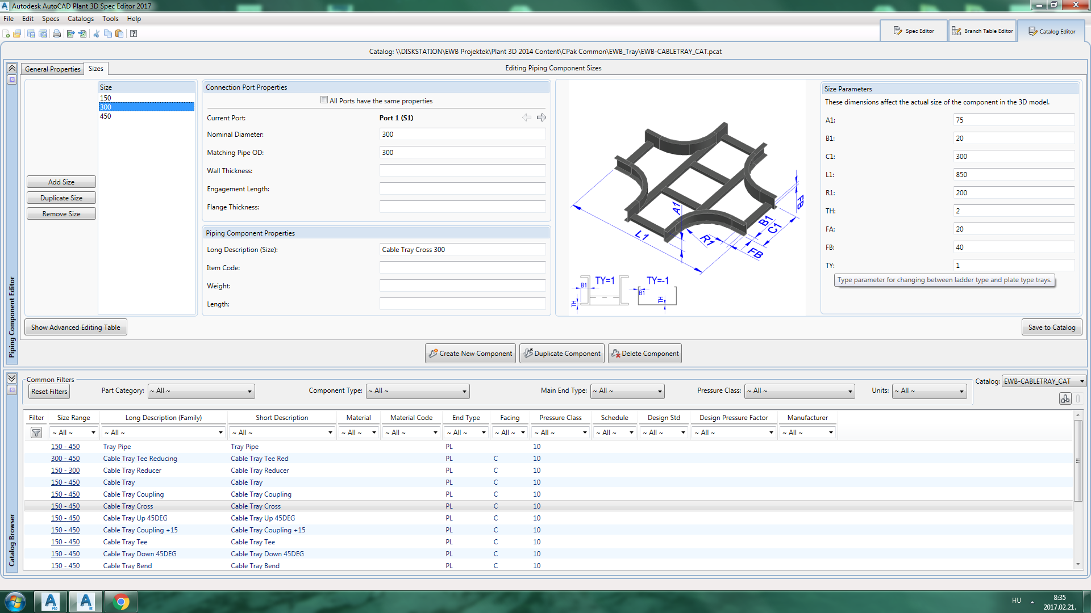Click the Chrome taskbar icon
This screenshot has height=613, width=1091.
[x=121, y=601]
